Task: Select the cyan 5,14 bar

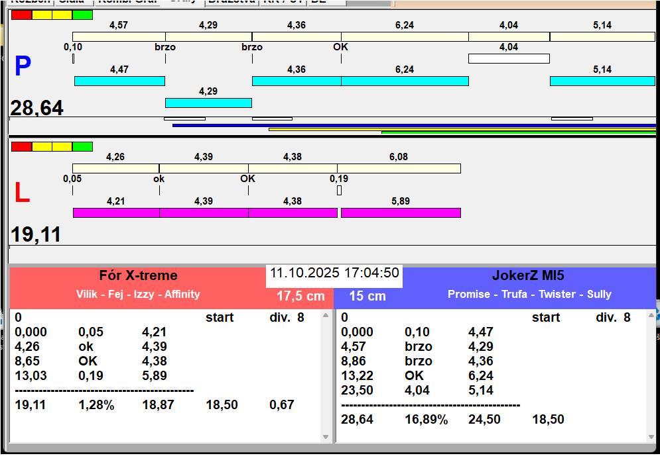Action: [x=602, y=81]
